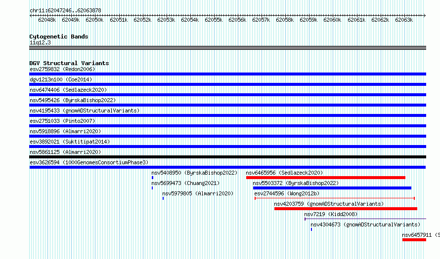Screen dimensions: 440x259
Task: Open nsv5699473 (Chuang2021) variant label
Action: pos(185,183)
